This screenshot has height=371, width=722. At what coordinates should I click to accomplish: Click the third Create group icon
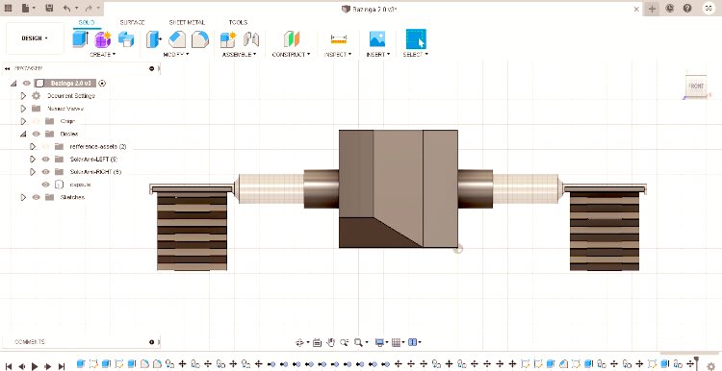pyautogui.click(x=126, y=39)
